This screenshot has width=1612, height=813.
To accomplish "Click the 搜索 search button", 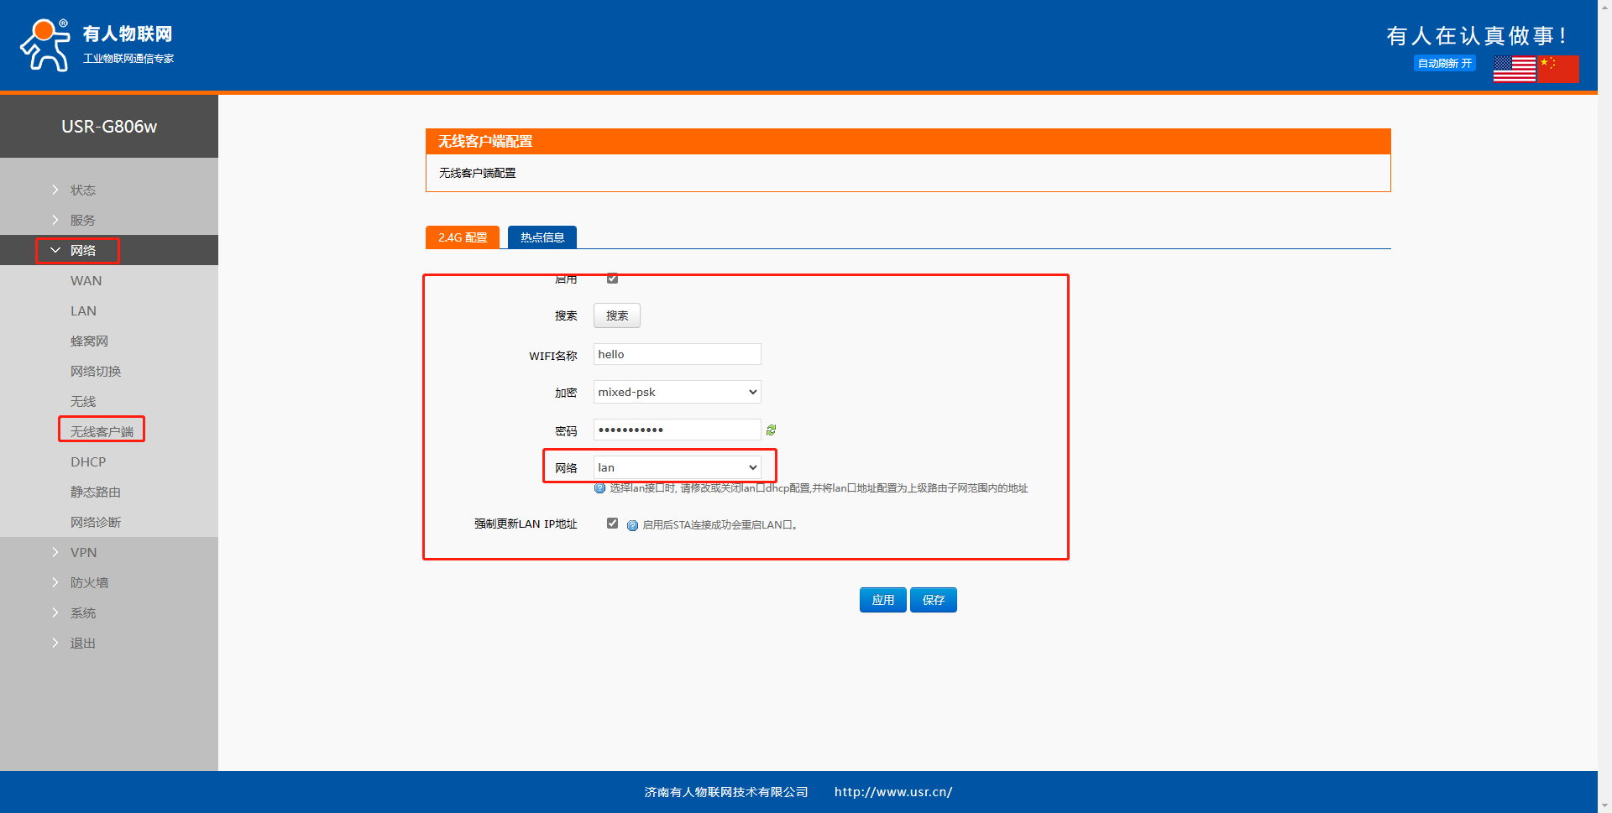I will pyautogui.click(x=617, y=315).
